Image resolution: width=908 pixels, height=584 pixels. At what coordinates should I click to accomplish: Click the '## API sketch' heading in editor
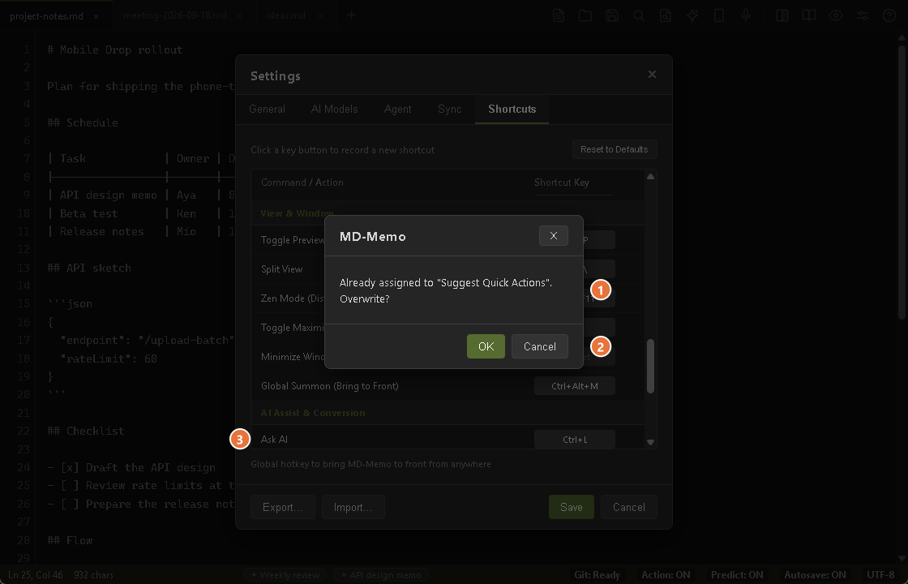coord(89,268)
